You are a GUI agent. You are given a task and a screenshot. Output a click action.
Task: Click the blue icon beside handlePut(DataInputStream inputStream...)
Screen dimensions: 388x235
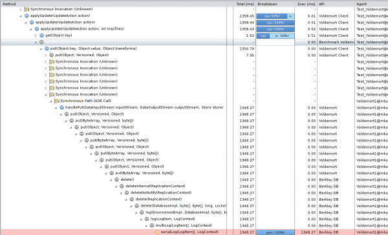coord(62,107)
